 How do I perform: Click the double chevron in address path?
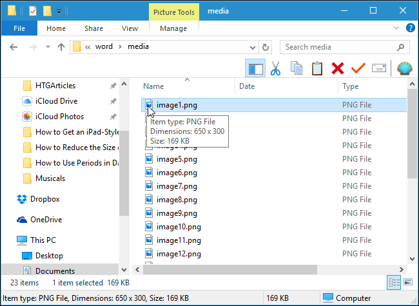click(88, 47)
